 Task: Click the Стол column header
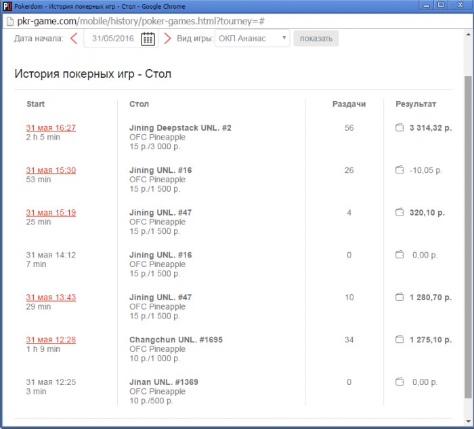coord(139,104)
